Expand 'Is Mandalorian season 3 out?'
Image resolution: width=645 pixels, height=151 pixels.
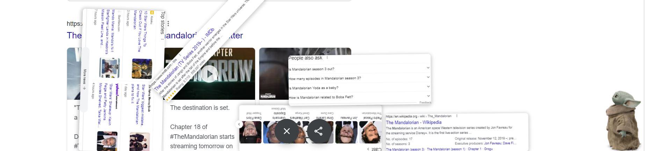[359, 69]
